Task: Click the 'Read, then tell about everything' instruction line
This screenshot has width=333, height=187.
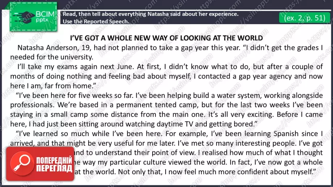Action: coord(150,14)
